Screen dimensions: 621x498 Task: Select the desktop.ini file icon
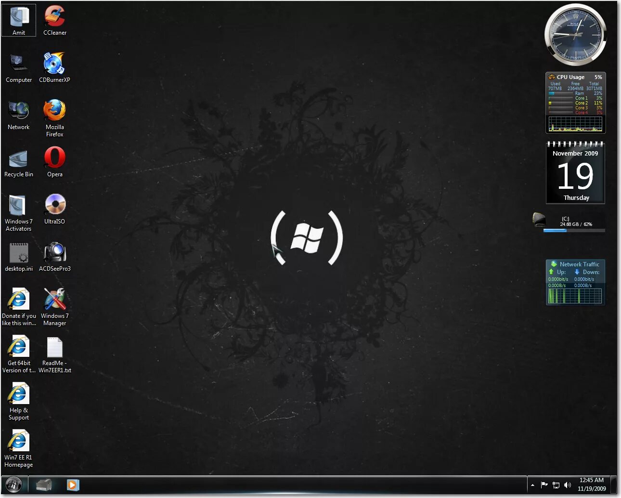tap(19, 256)
